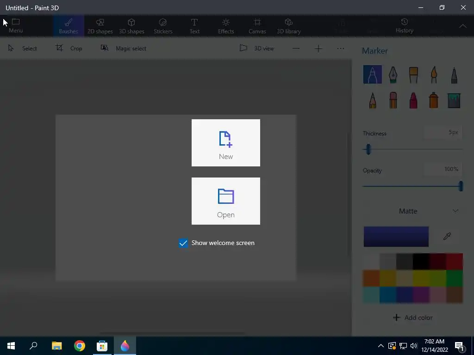Select the Crayon brush

click(413, 100)
